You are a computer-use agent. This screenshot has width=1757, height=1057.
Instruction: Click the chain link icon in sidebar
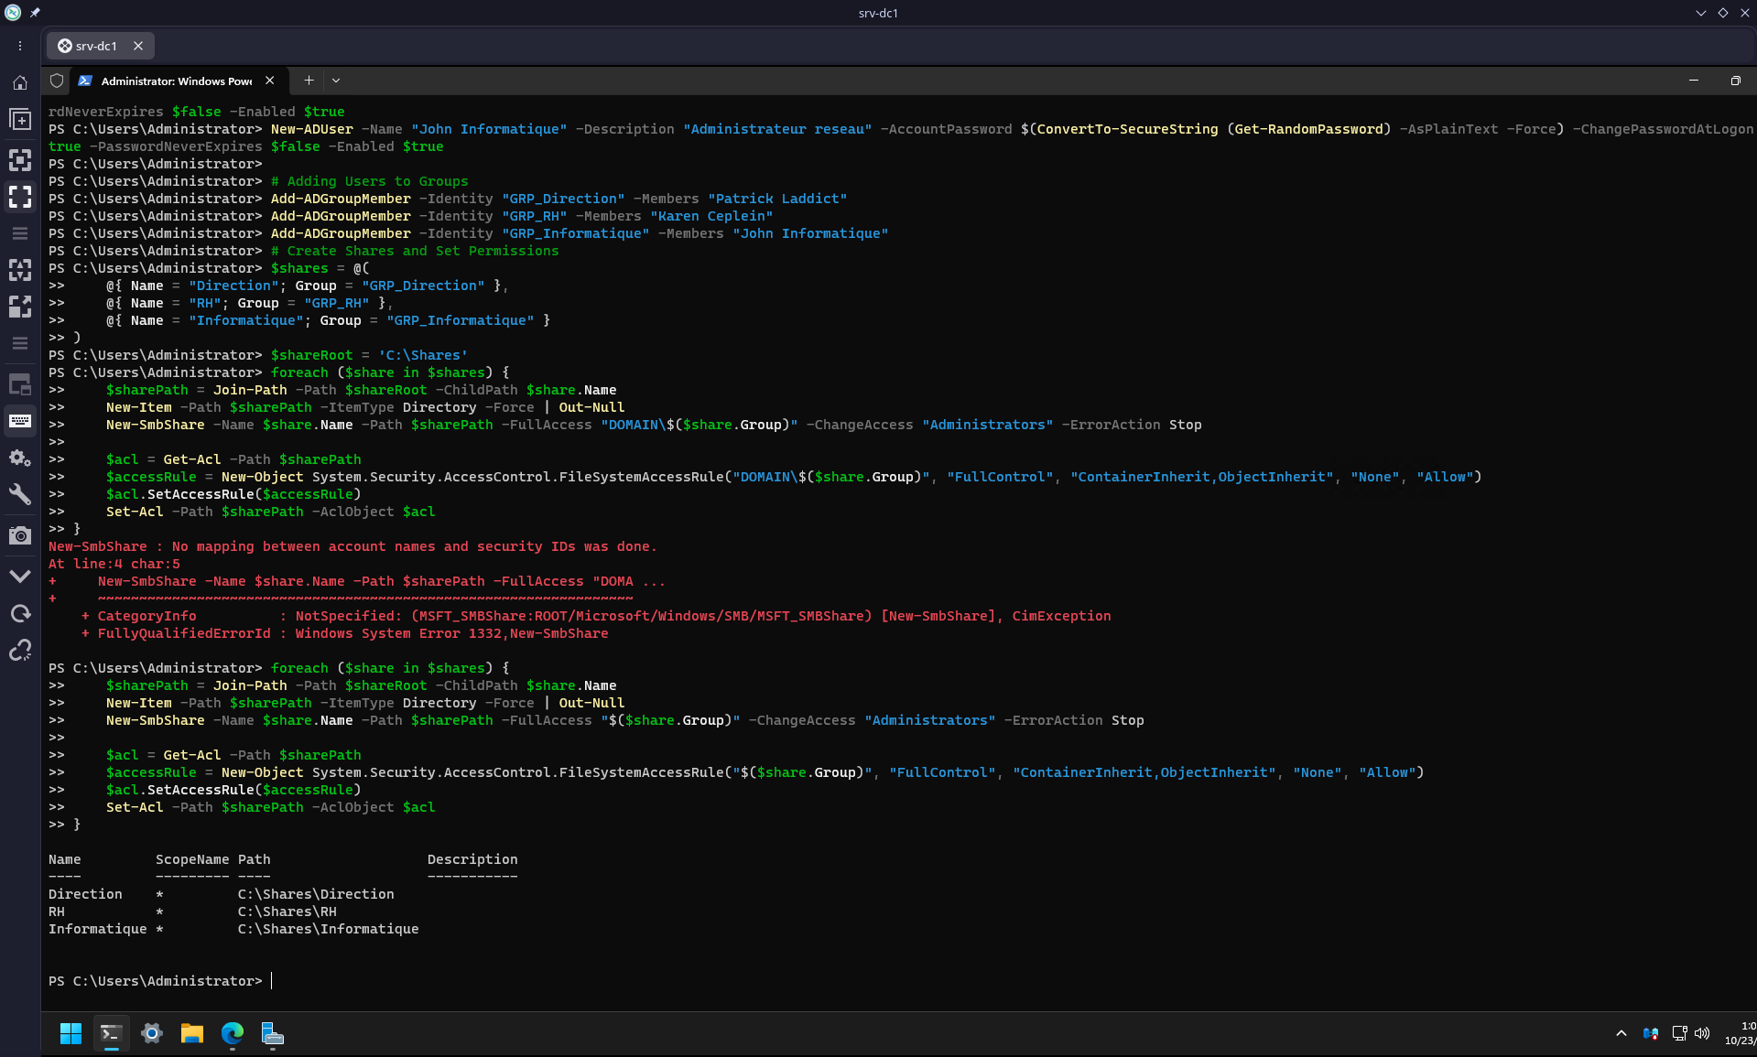point(20,651)
